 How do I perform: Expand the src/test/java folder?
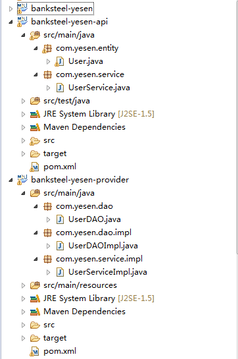tap(23, 101)
